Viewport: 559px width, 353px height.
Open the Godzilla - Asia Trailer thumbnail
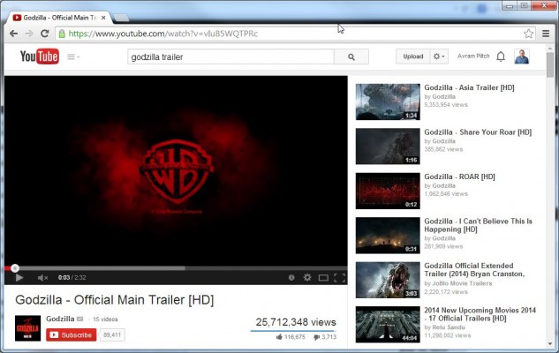pyautogui.click(x=387, y=101)
